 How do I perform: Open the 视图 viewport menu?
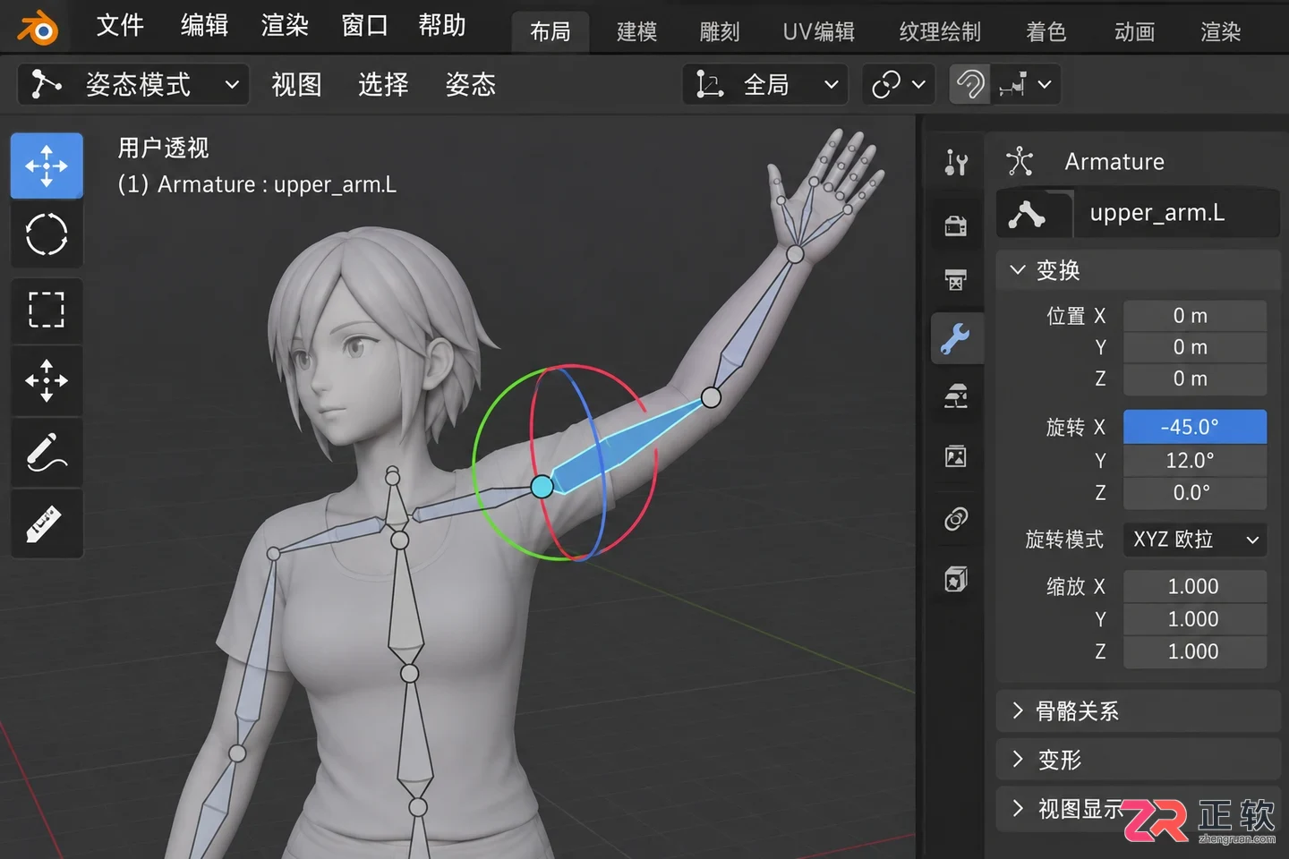point(296,84)
